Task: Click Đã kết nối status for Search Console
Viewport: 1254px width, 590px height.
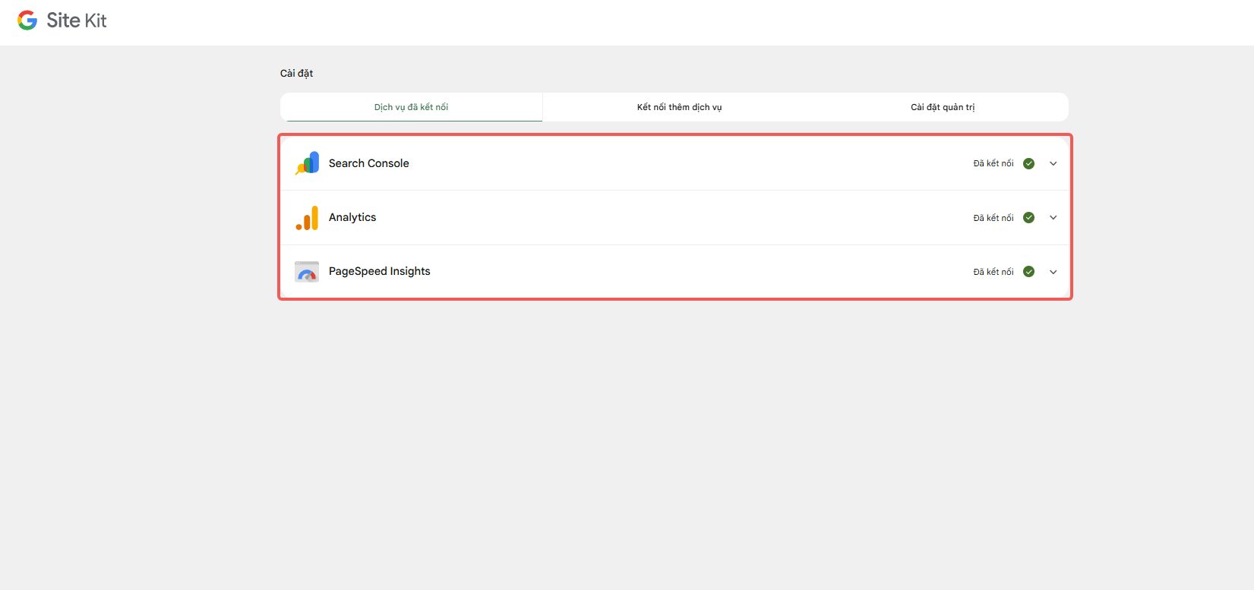Action: click(993, 163)
